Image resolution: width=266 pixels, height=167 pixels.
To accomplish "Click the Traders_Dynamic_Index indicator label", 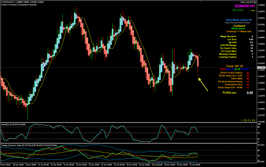I will tap(29, 145).
